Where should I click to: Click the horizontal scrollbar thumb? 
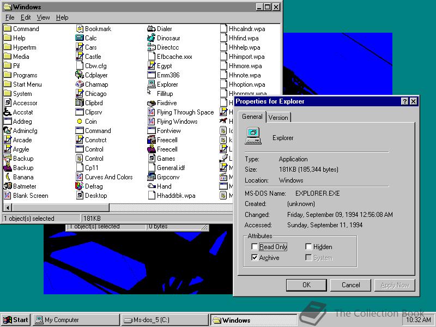[x=60, y=208]
